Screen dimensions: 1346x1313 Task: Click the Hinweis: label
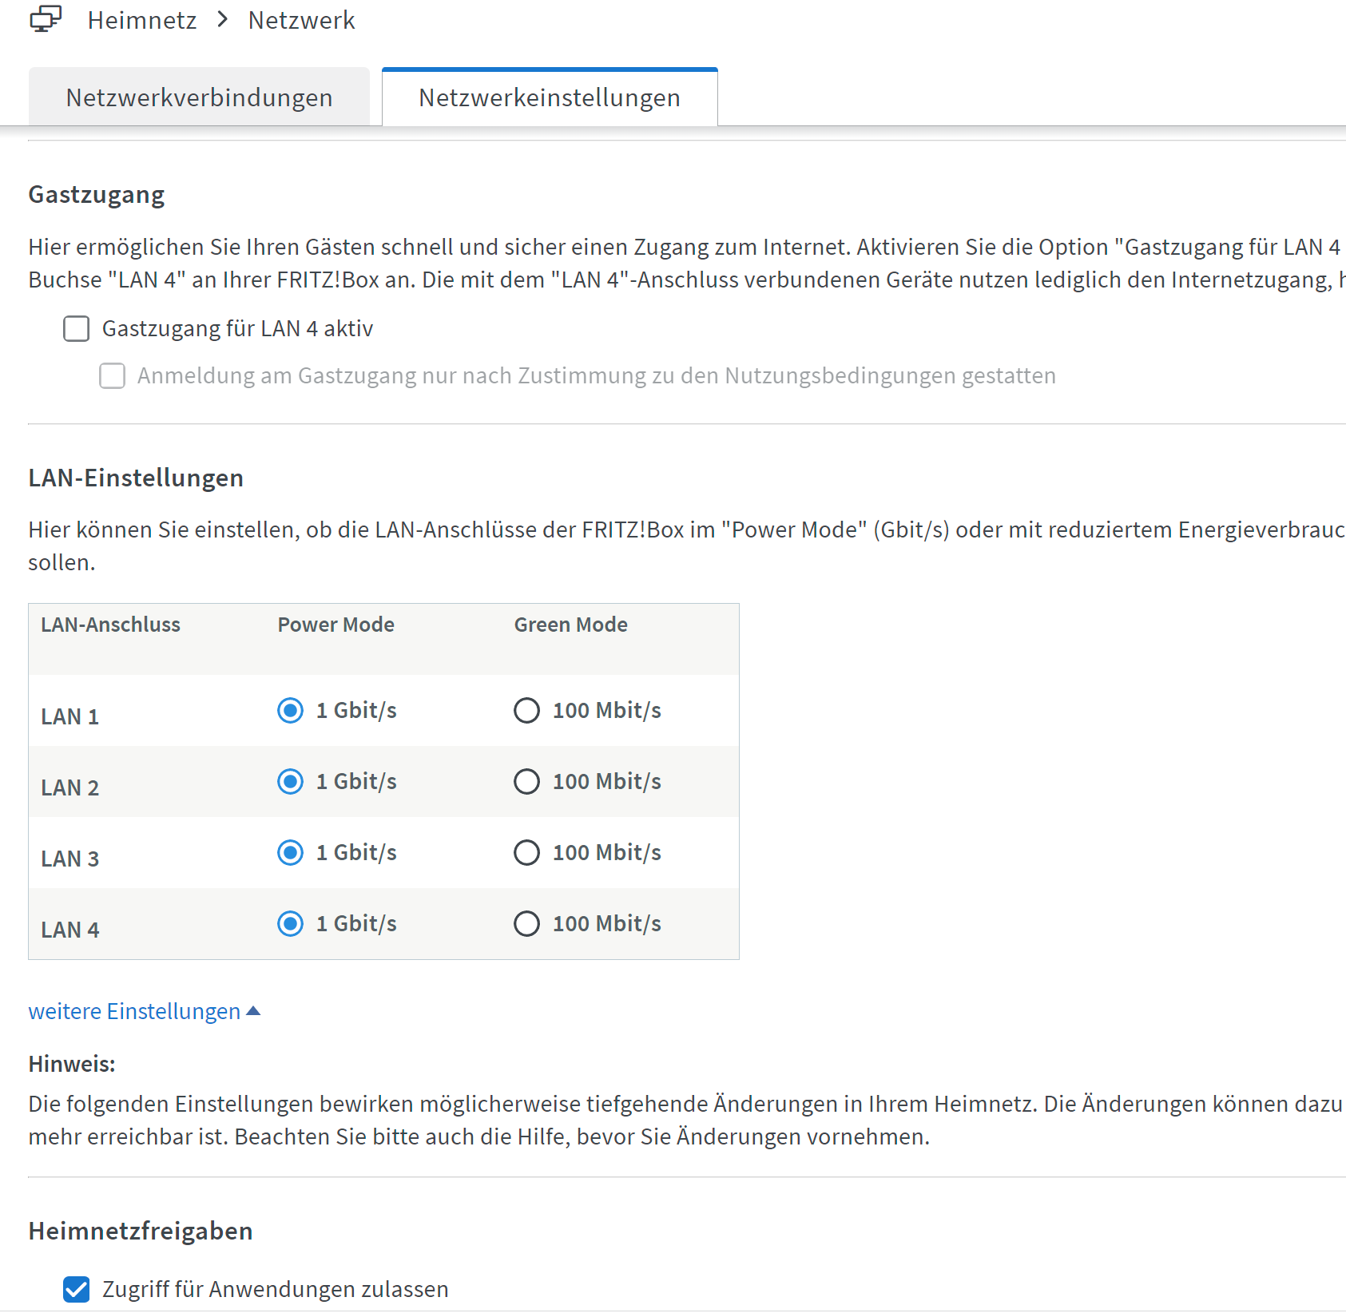(x=72, y=1064)
